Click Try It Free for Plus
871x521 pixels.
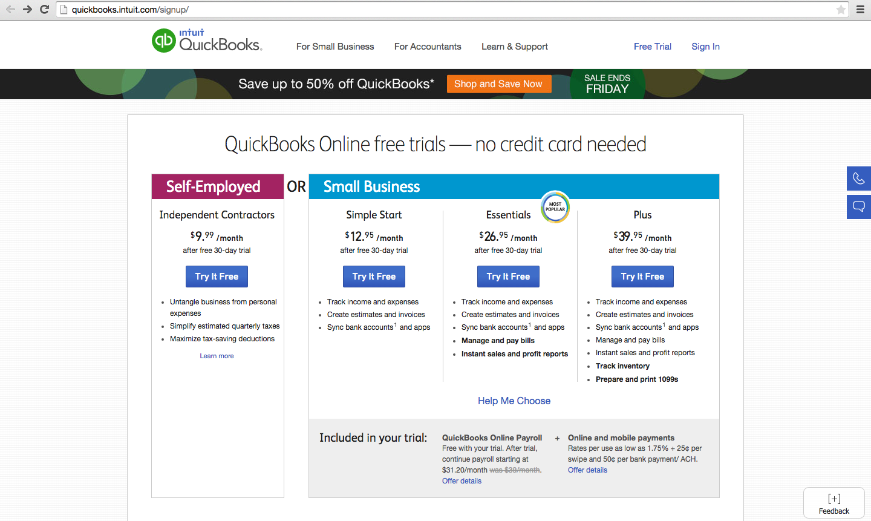pyautogui.click(x=642, y=277)
